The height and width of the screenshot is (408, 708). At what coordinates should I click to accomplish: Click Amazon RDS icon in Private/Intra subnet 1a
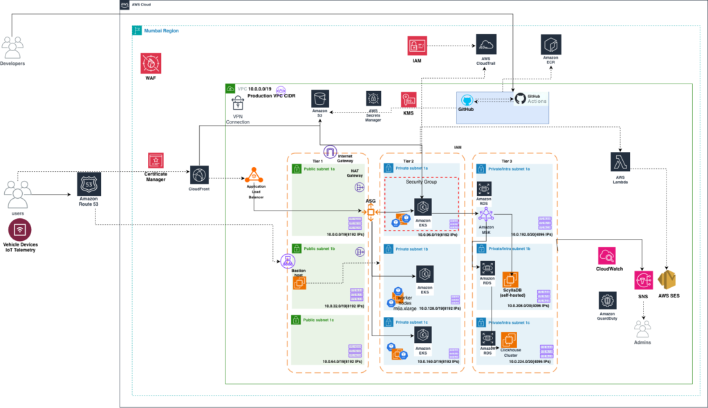tap(484, 188)
